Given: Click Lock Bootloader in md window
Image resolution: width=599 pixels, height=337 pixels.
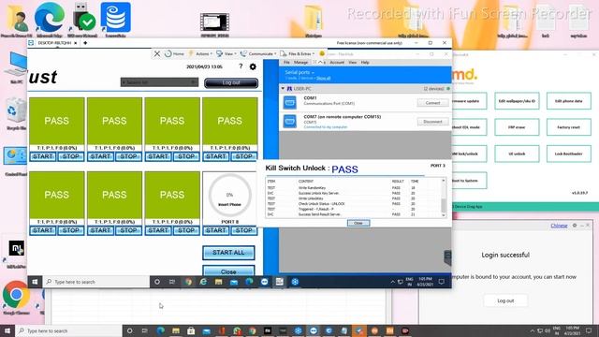Looking at the screenshot, I should pyautogui.click(x=569, y=154).
